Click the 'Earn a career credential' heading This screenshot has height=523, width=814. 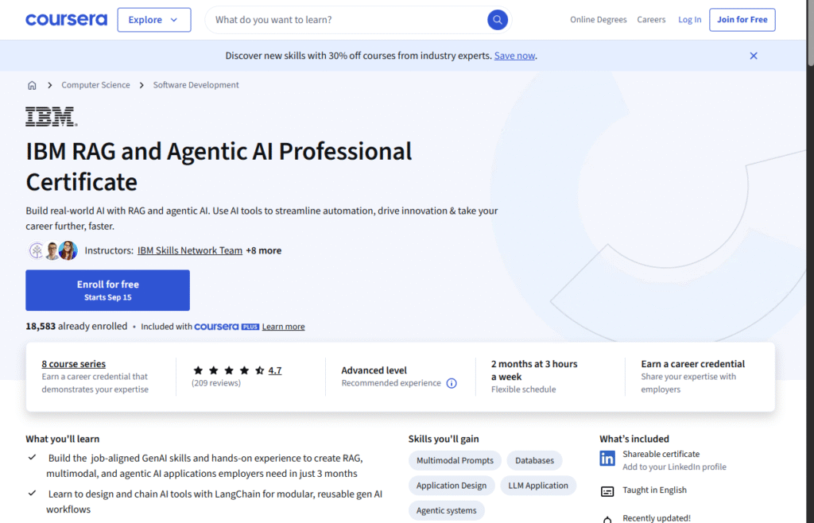(x=692, y=364)
